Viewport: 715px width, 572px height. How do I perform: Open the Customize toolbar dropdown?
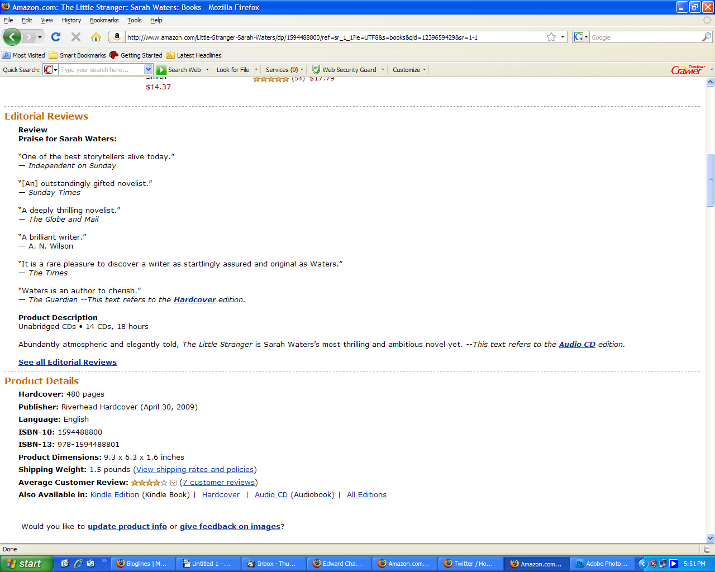point(409,70)
